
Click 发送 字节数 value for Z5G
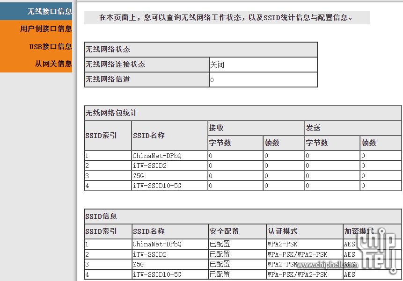(x=308, y=176)
